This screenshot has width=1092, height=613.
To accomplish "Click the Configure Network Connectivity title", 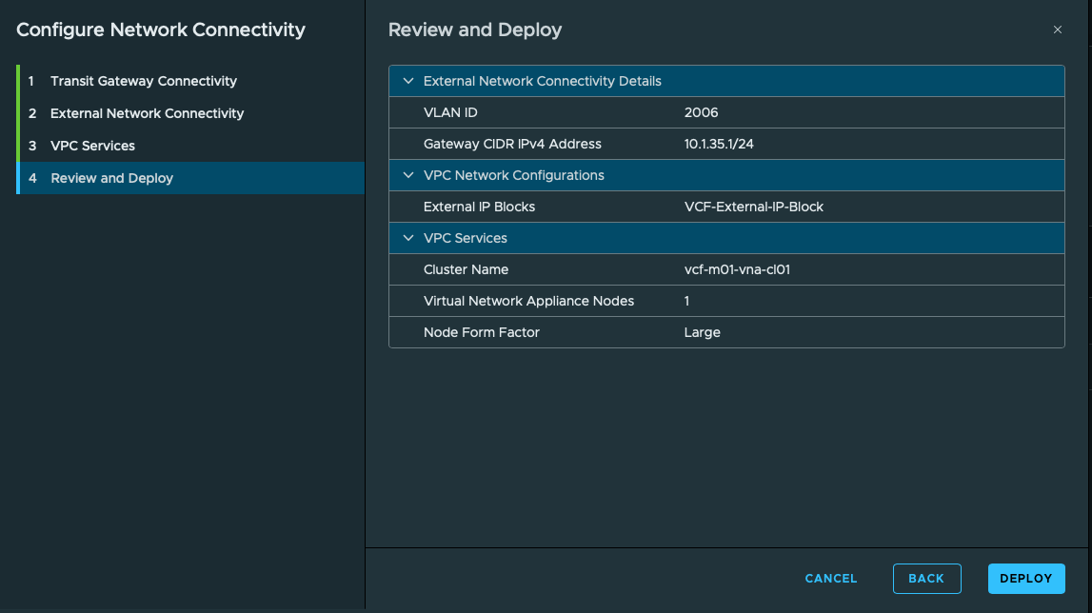I will point(161,30).
